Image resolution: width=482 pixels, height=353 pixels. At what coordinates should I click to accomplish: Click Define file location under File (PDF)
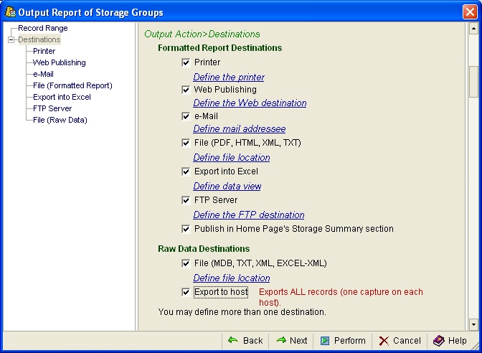(x=232, y=157)
